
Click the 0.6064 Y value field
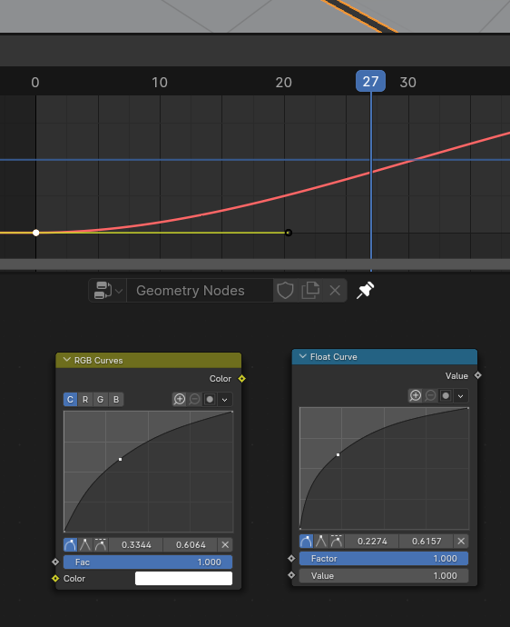click(x=191, y=544)
